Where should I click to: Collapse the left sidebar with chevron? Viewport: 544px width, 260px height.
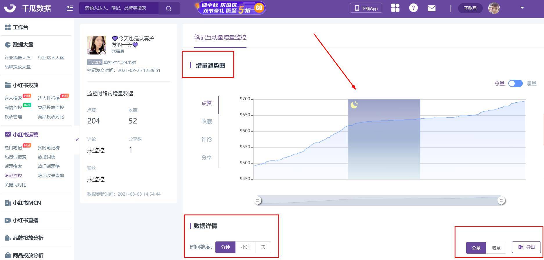(x=77, y=140)
